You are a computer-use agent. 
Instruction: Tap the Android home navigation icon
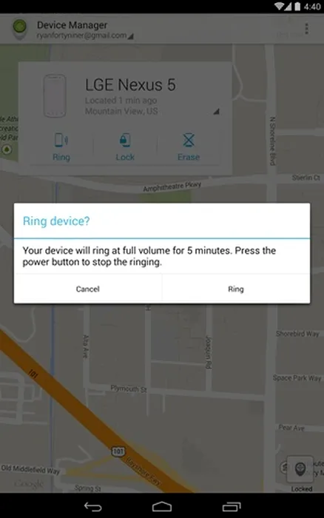pos(162,506)
